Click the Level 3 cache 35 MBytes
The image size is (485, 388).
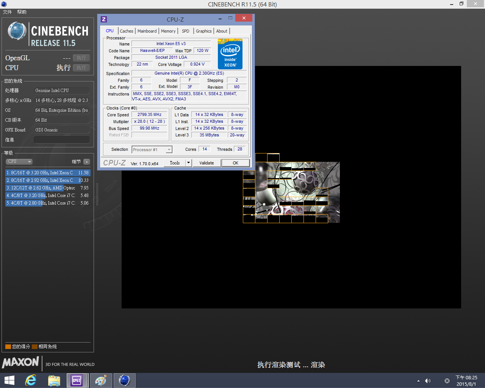[209, 135]
